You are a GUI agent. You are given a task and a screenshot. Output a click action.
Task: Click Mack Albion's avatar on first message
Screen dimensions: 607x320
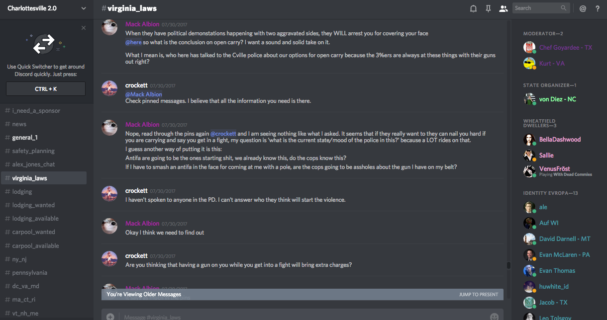(x=109, y=27)
